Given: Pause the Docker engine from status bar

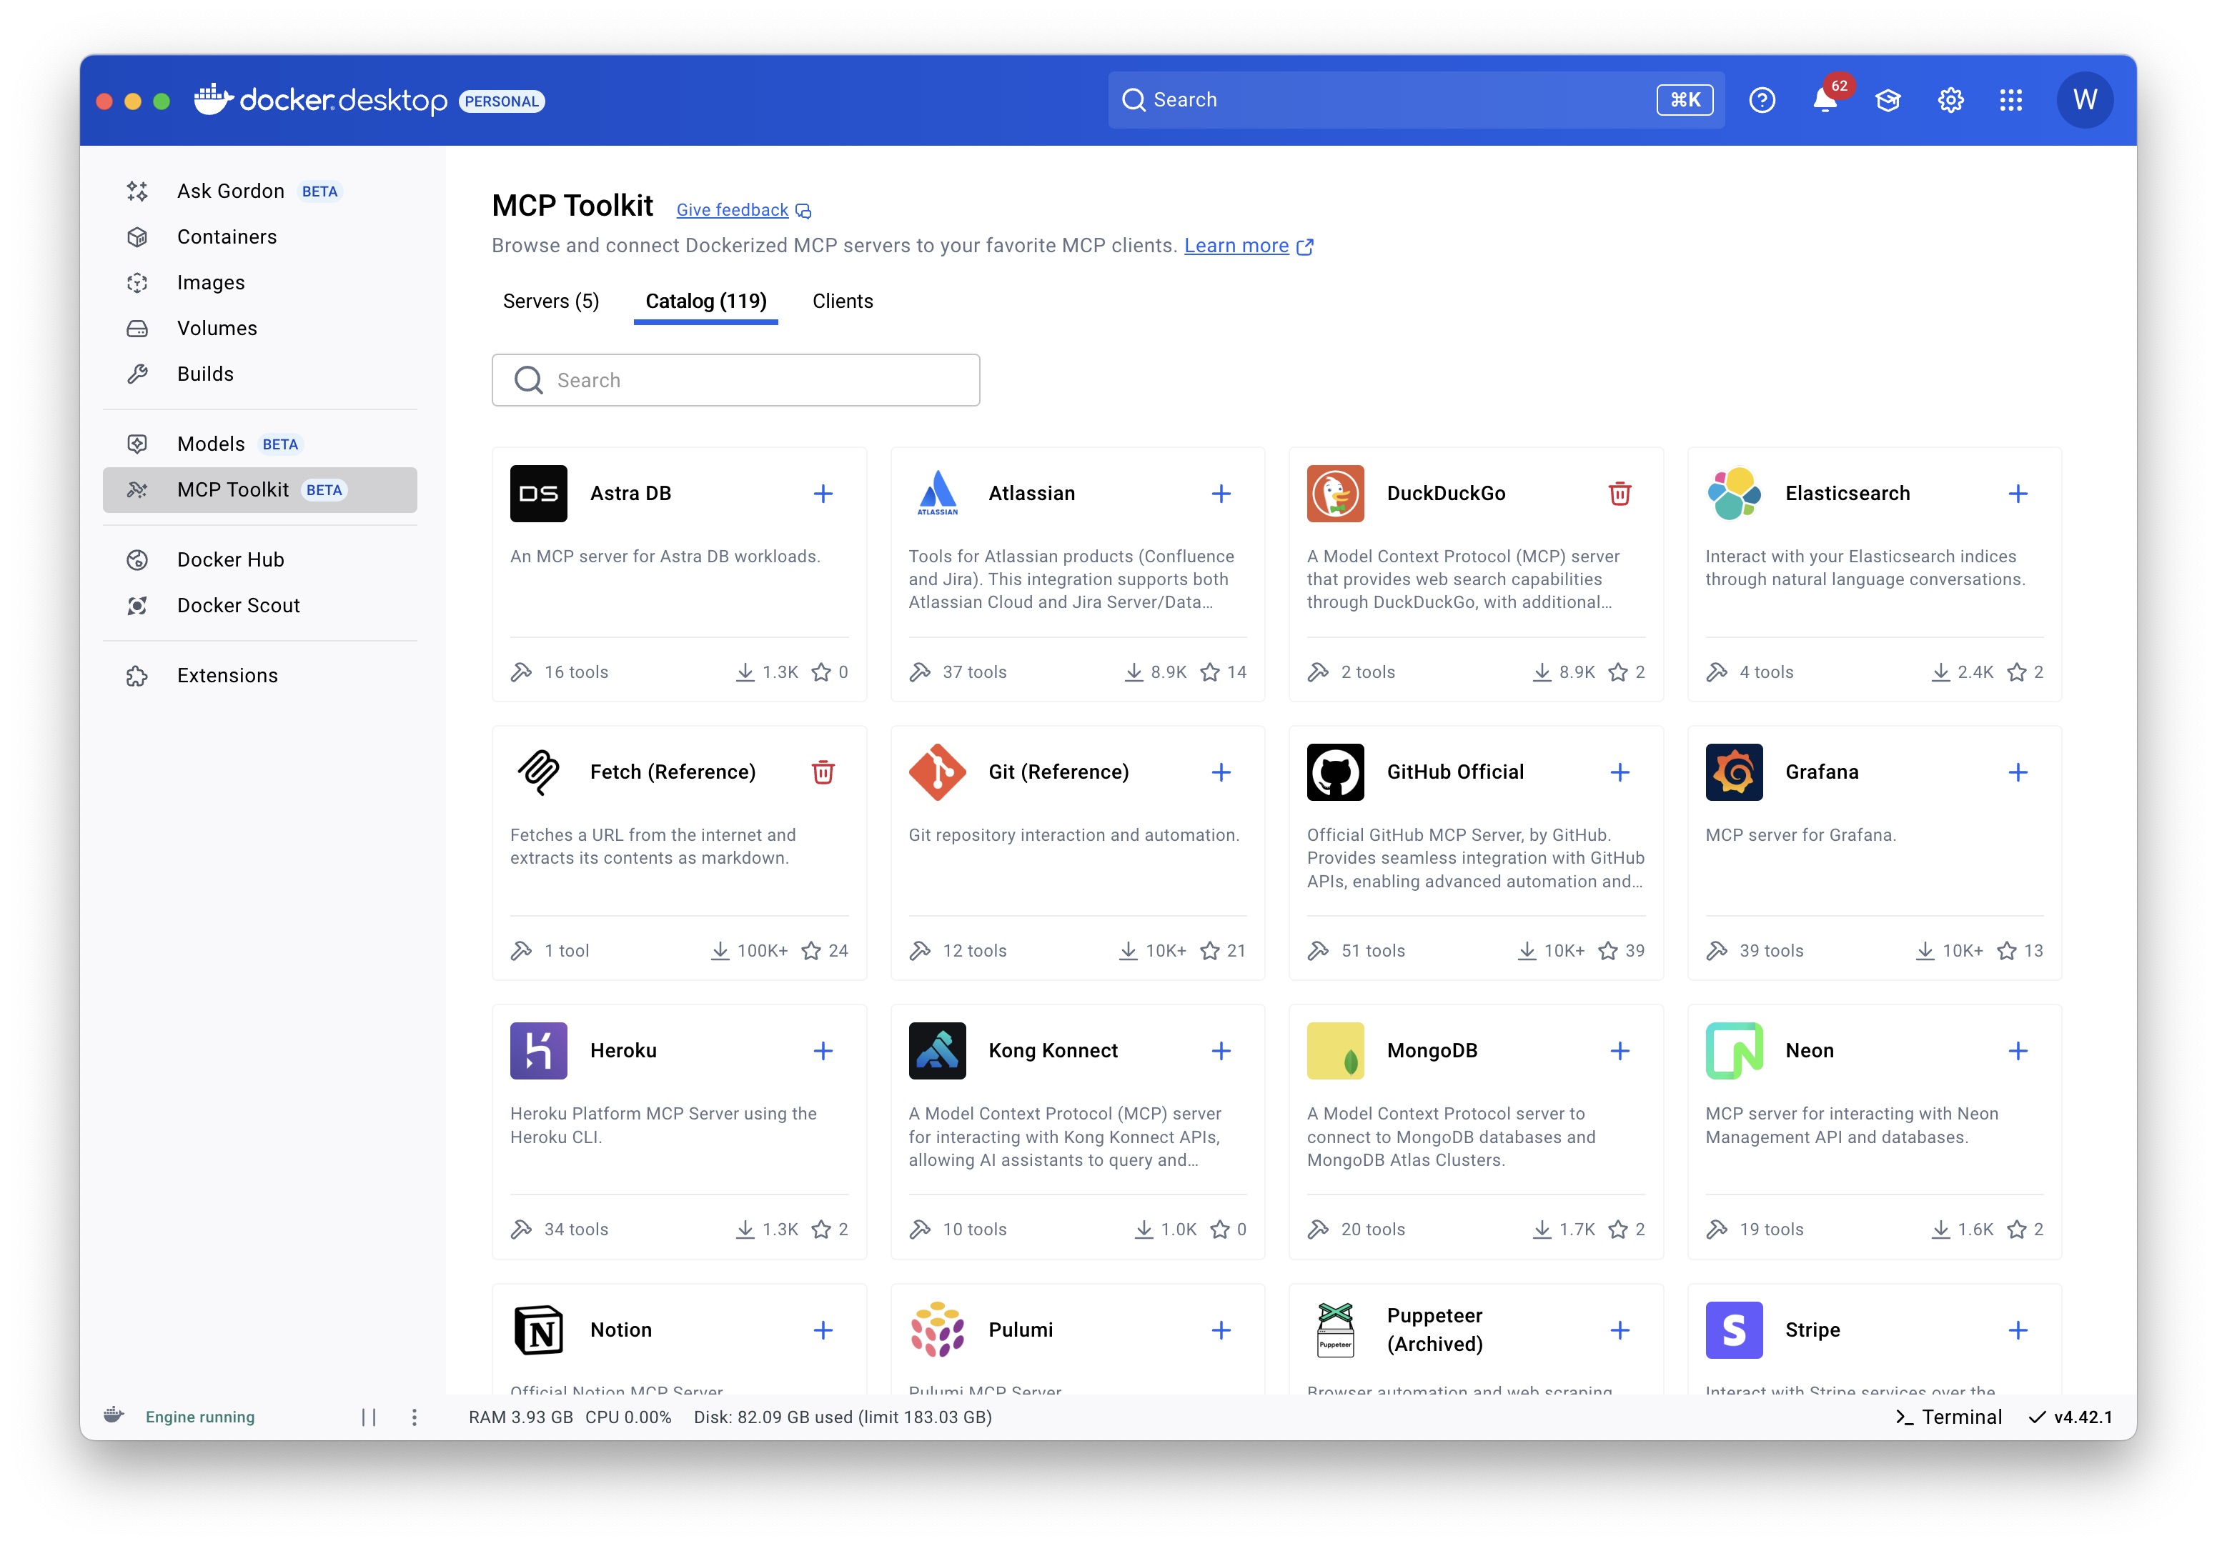Looking at the screenshot, I should 368,1417.
